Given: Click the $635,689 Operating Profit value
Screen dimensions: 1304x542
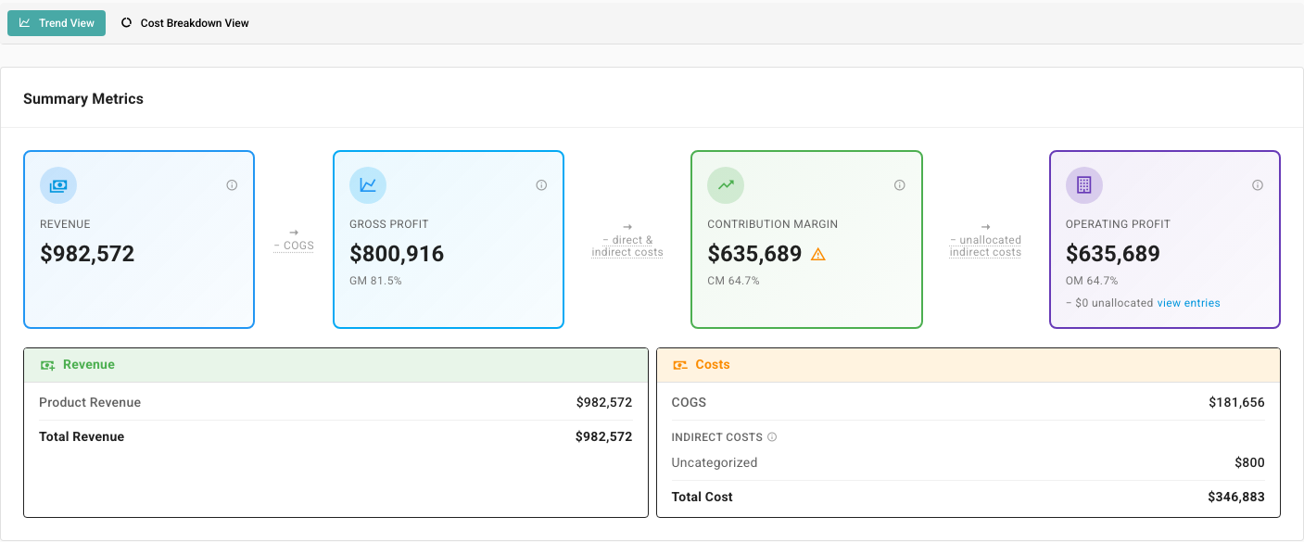Looking at the screenshot, I should click(1113, 254).
